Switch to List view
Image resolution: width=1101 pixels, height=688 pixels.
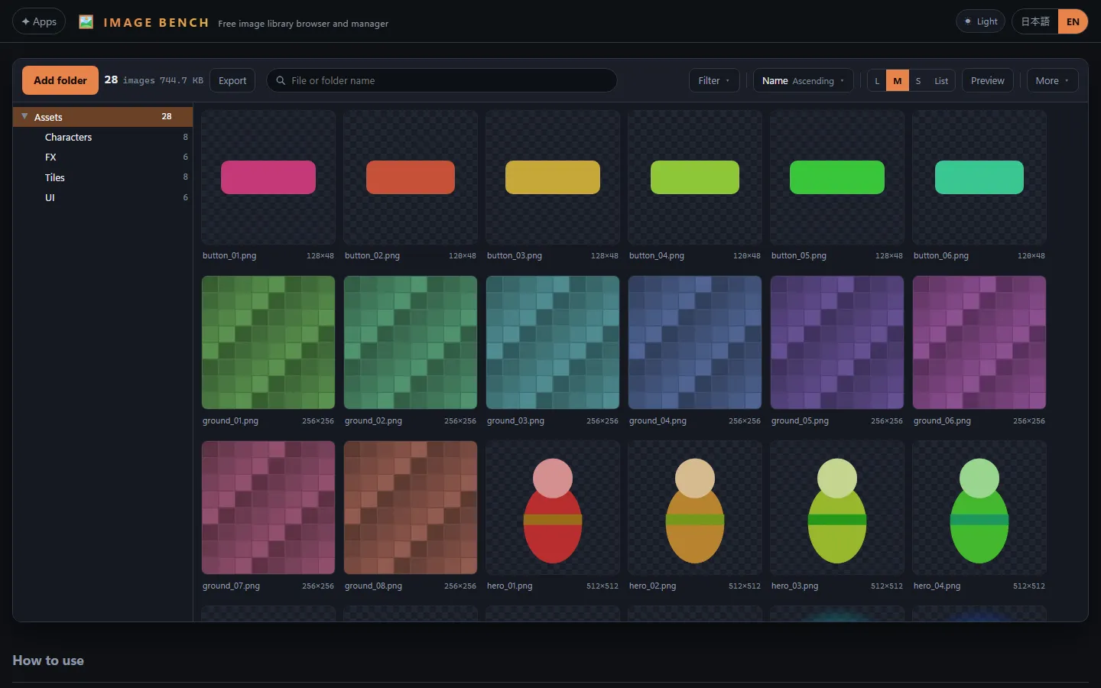point(941,80)
